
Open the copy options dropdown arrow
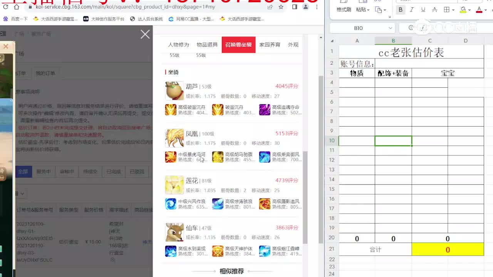[x=385, y=10]
